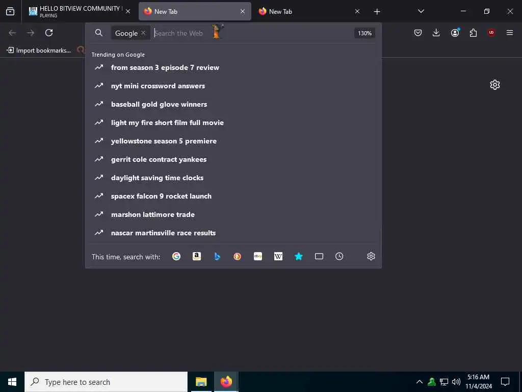Show hidden system tray icons
Viewport: 522px width, 392px height.
[420, 382]
